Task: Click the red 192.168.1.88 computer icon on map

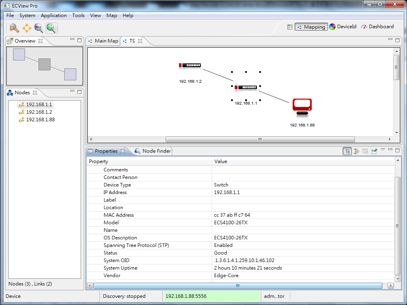Action: point(302,108)
